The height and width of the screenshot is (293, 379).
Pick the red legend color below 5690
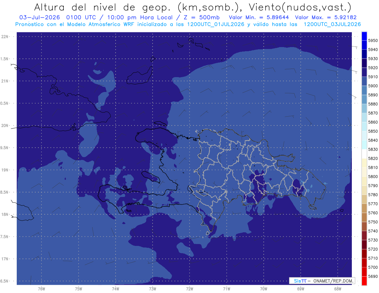[x=364, y=281]
